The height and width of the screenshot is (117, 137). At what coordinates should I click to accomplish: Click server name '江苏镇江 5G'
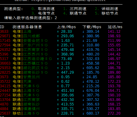tap(35, 63)
